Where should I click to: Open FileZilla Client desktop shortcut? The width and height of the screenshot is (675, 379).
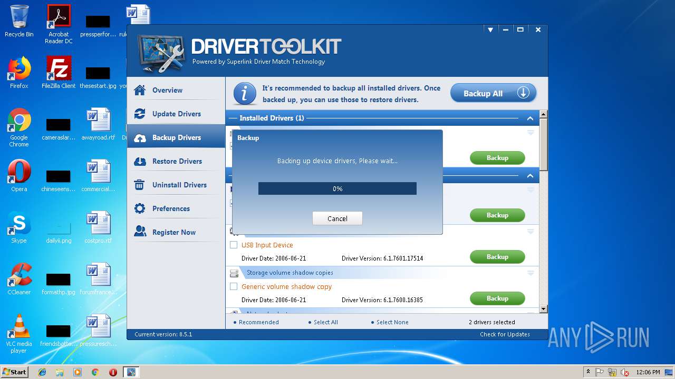59,72
